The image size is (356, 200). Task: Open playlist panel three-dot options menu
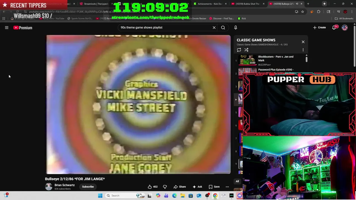click(303, 50)
